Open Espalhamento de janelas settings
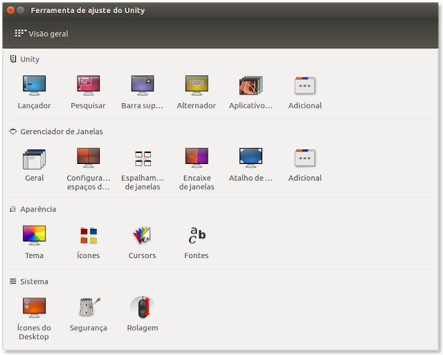This screenshot has width=443, height=355. (142, 158)
